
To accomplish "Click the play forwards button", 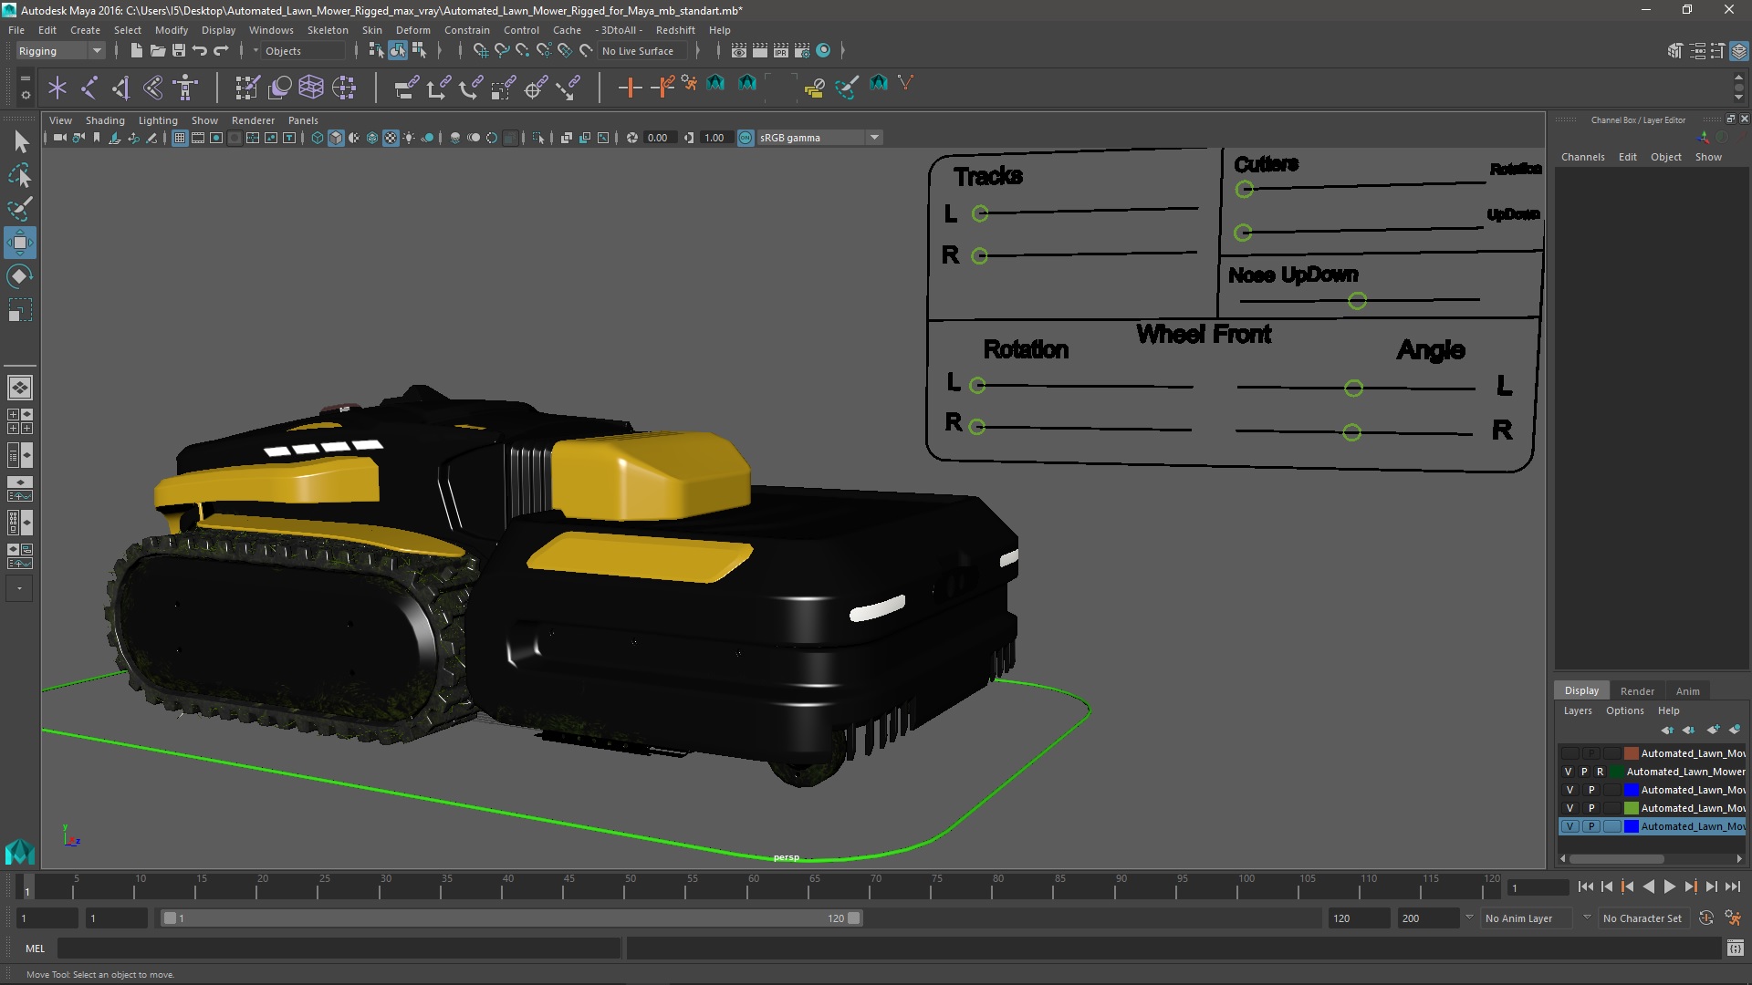I will tap(1669, 886).
